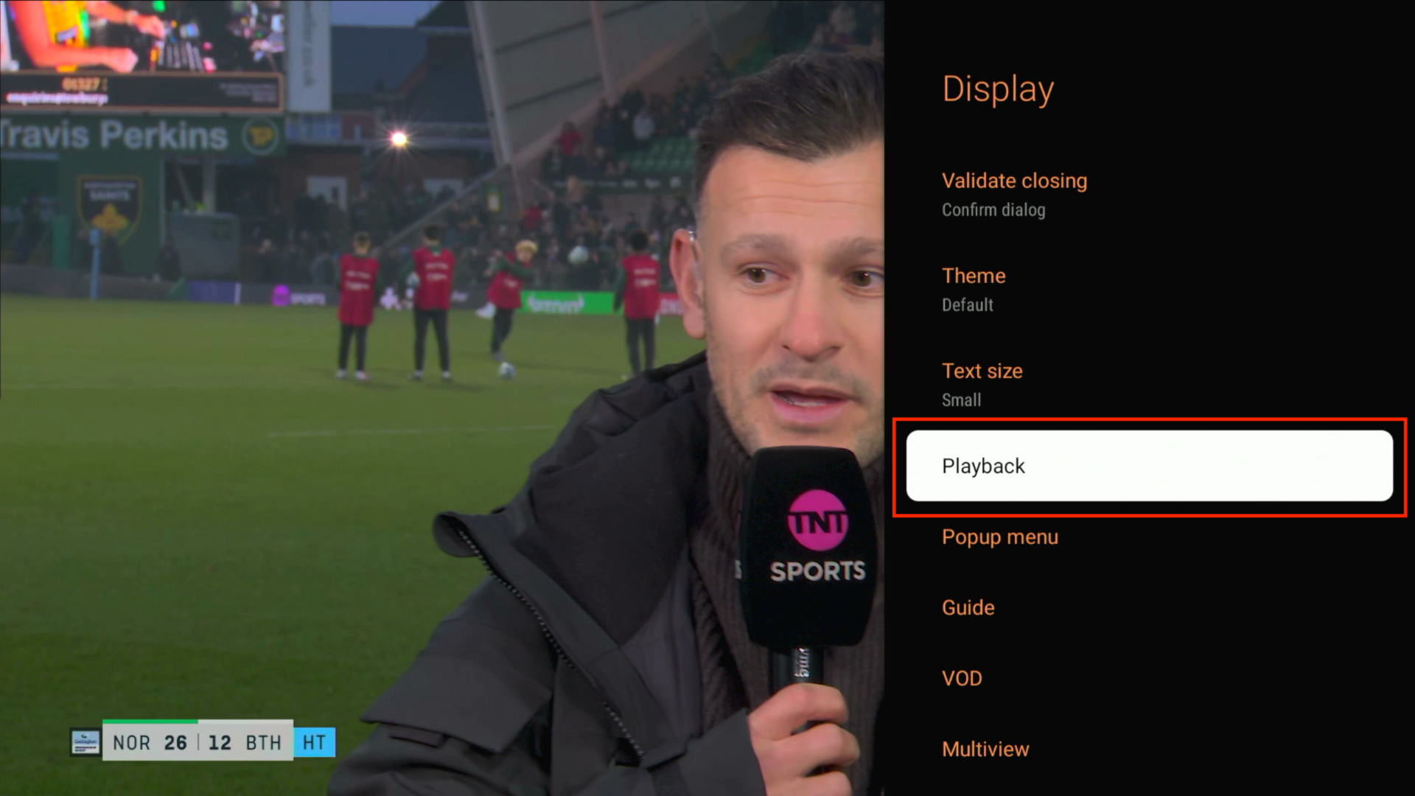Image resolution: width=1415 pixels, height=796 pixels.
Task: Click the league logo in scoreboard
Action: [x=85, y=742]
